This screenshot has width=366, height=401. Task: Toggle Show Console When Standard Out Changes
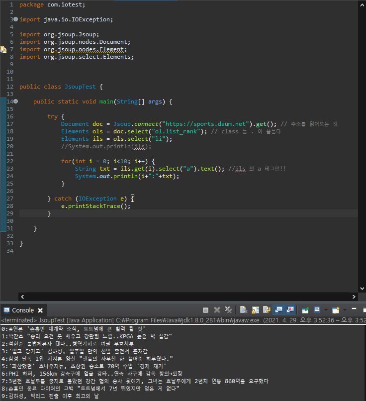pos(279,310)
